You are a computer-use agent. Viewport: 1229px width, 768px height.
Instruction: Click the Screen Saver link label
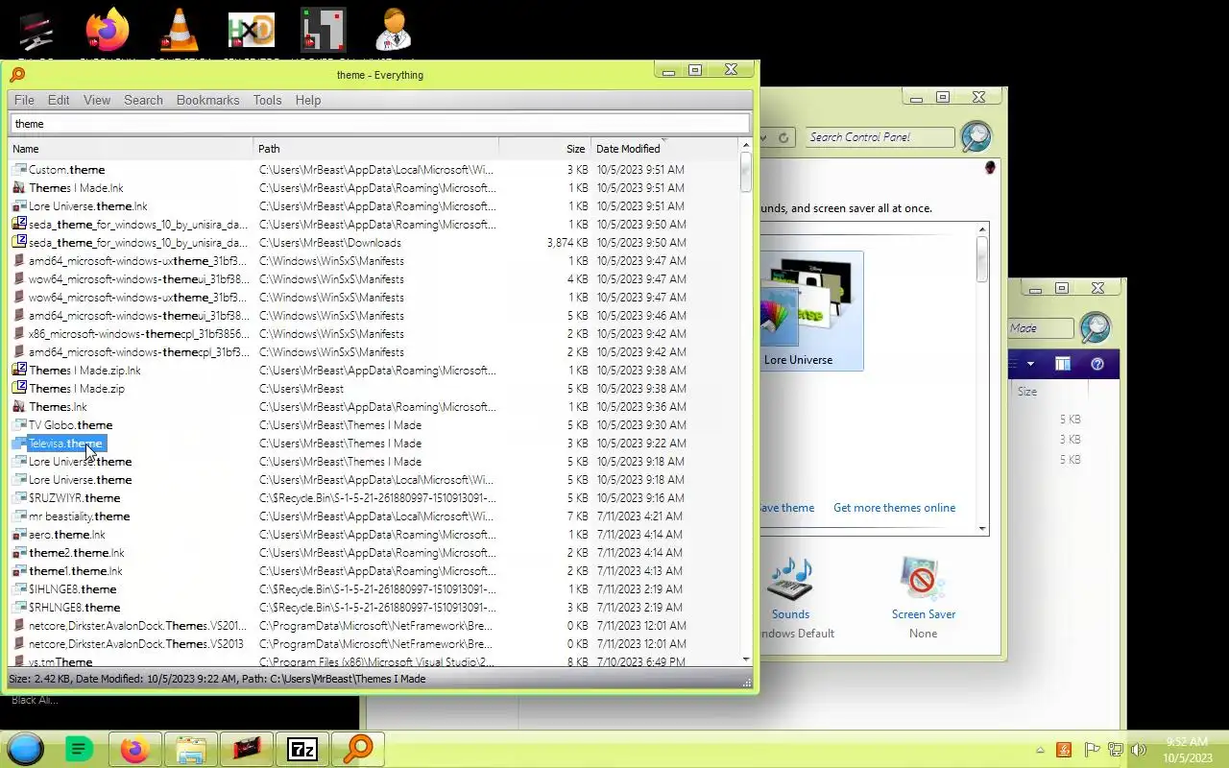[923, 614]
